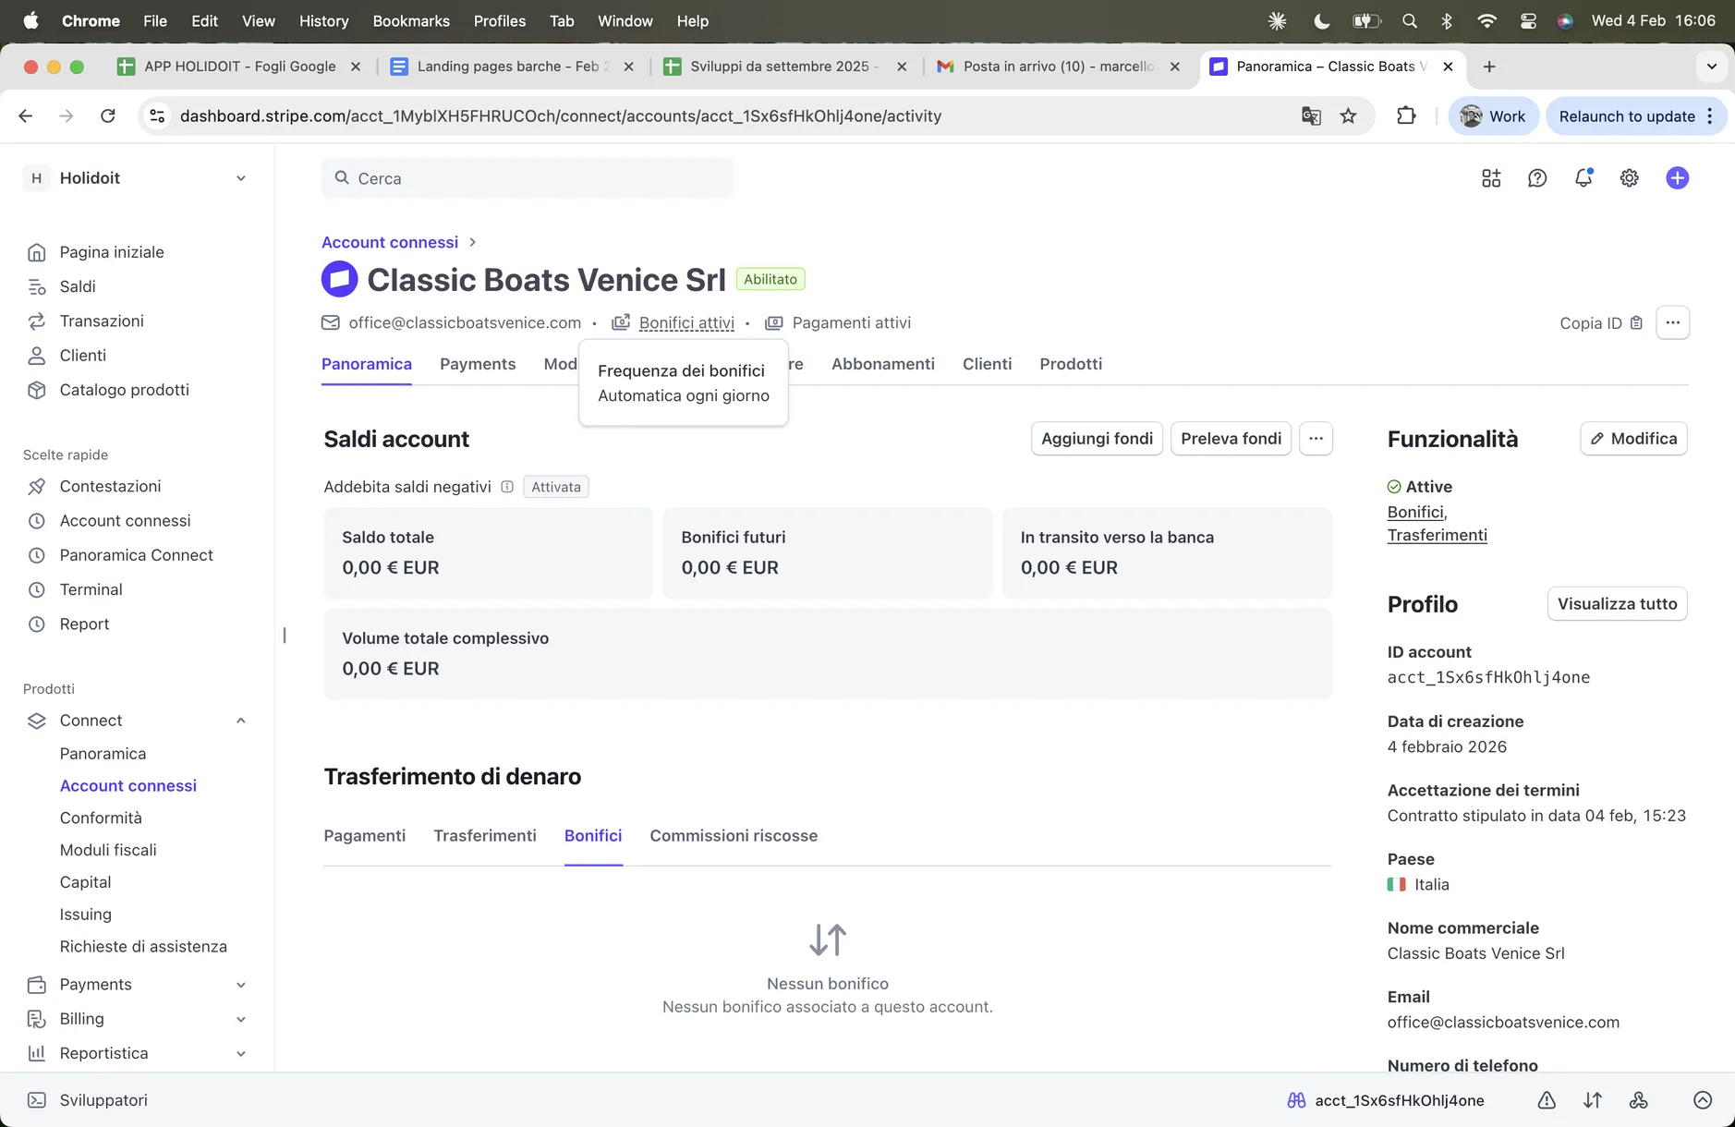Expand the Payments sidebar section

(x=240, y=985)
